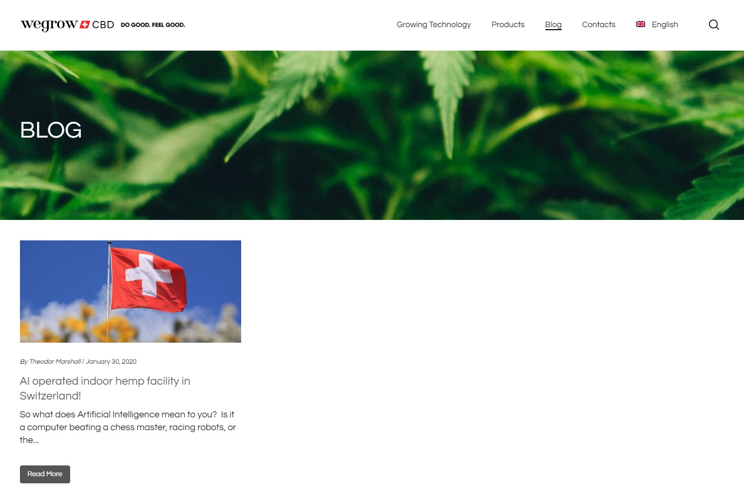This screenshot has width=744, height=491.
Task: Click the DO GOOD. FEEL GOOD. tagline
Action: (x=153, y=25)
